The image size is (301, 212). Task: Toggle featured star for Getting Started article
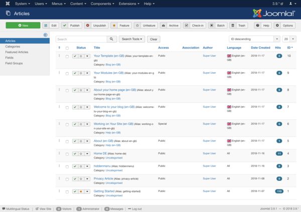click(x=81, y=191)
